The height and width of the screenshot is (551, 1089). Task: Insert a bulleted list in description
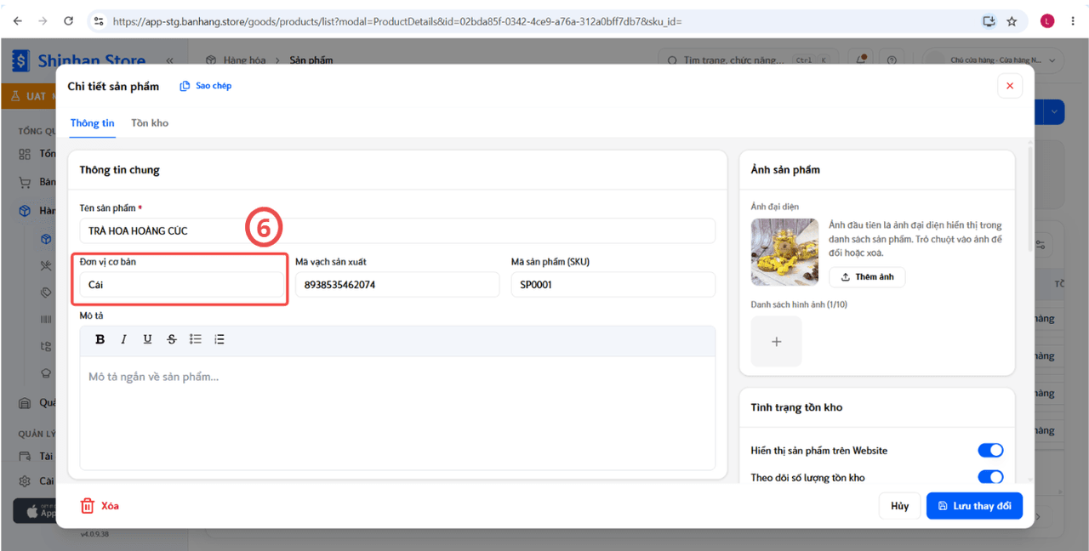[195, 339]
